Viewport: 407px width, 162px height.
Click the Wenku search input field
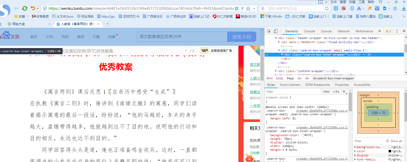coord(182,37)
